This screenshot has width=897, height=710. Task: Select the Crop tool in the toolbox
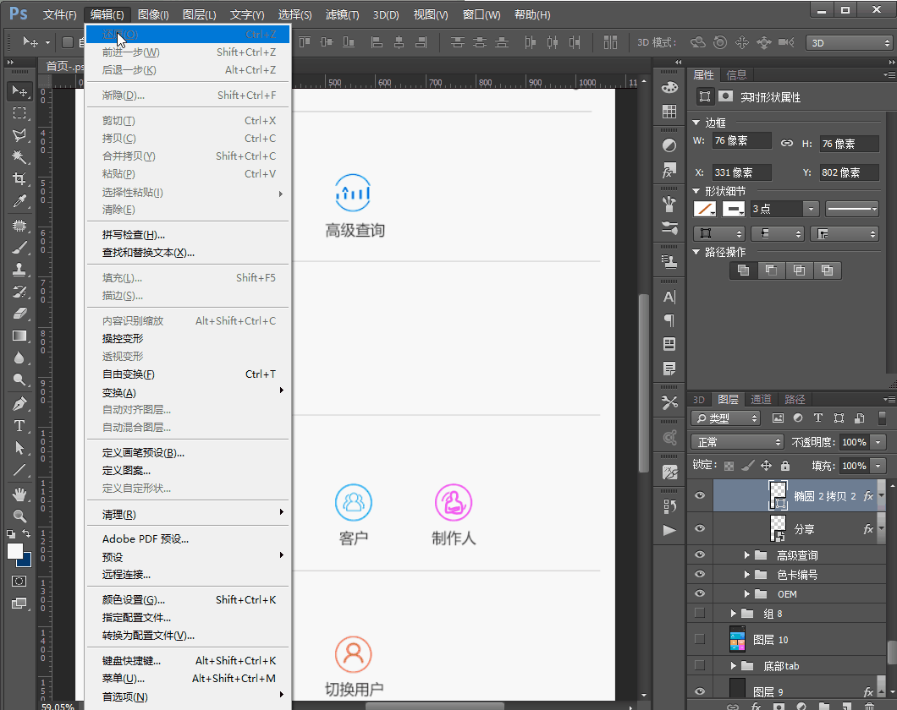(x=19, y=179)
